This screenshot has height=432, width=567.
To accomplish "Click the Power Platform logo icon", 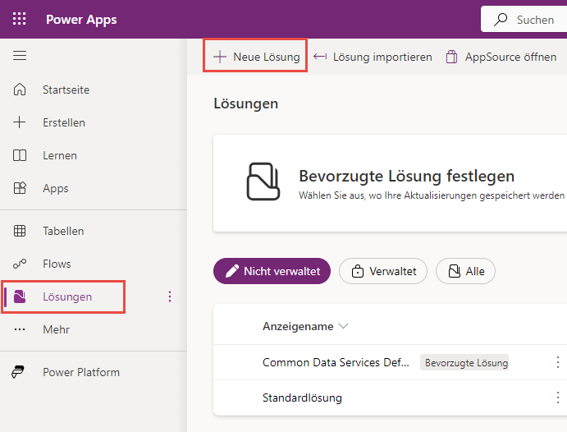I will tap(18, 372).
